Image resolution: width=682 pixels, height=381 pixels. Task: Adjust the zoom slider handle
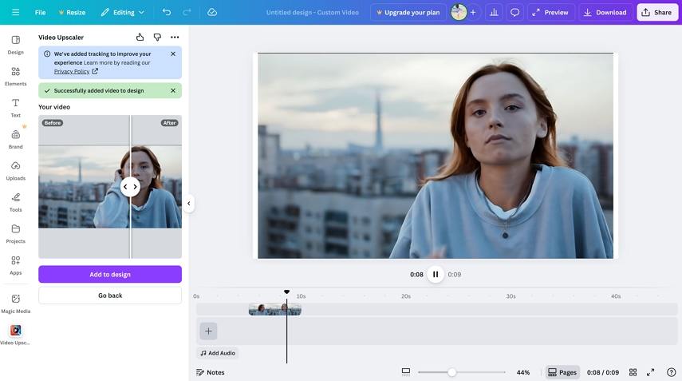[452, 372]
